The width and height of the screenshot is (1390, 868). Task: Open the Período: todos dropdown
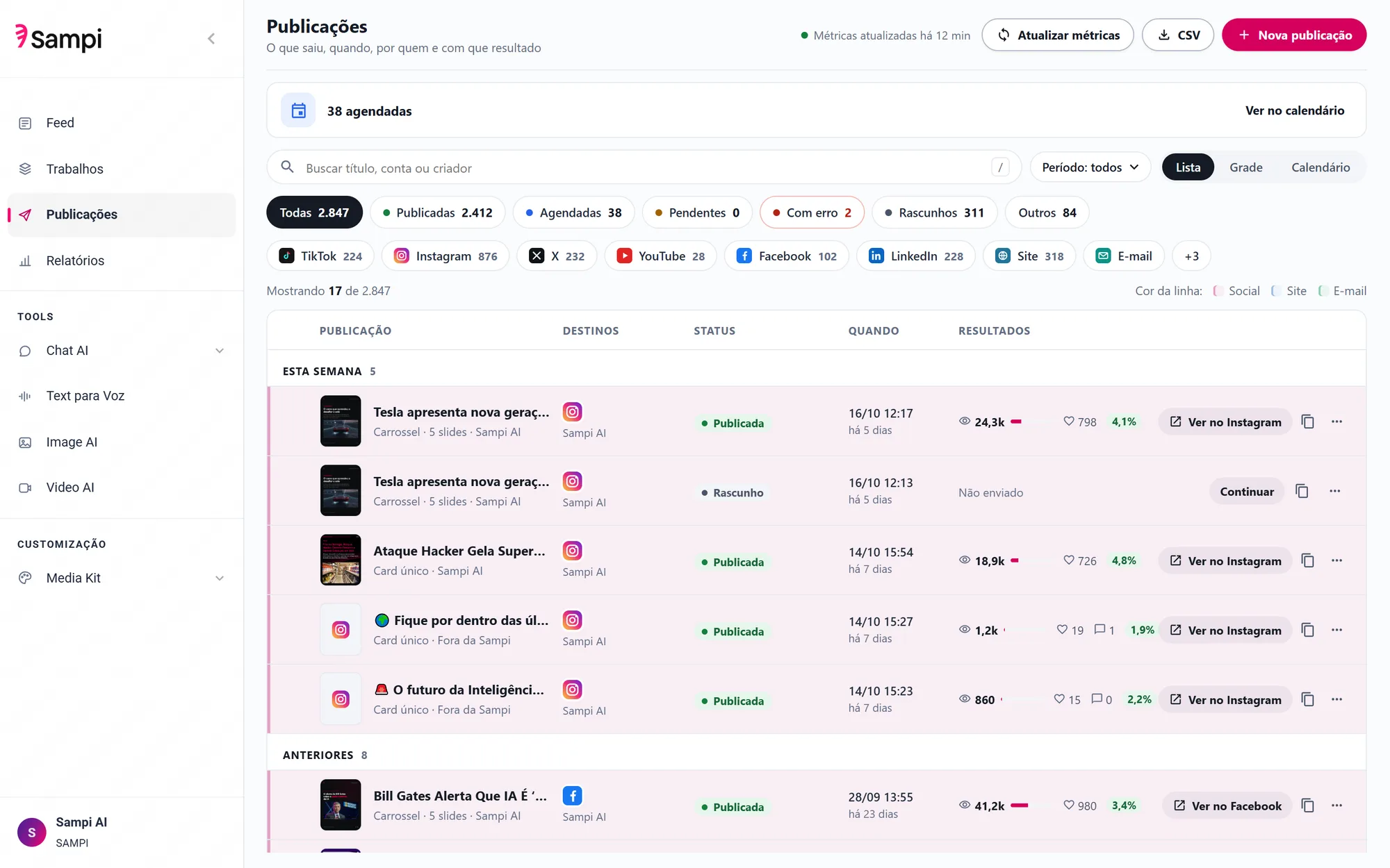pos(1090,167)
